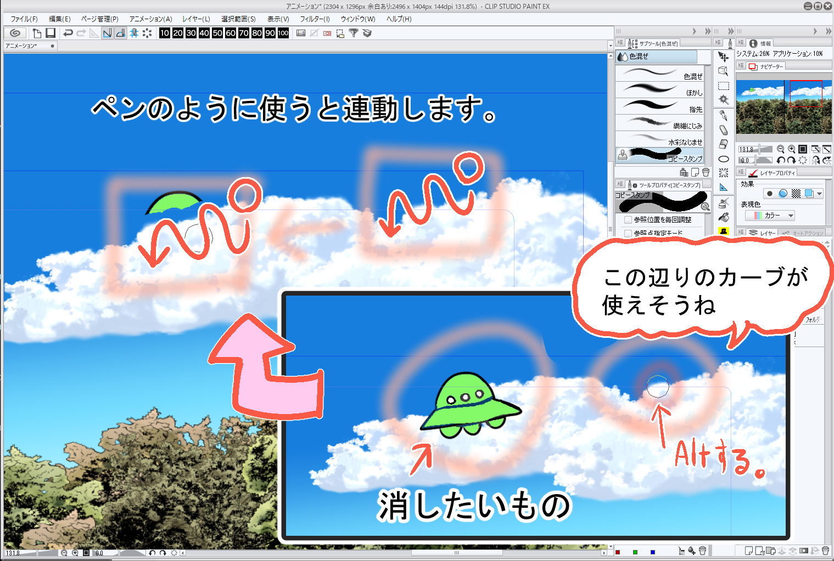Rotate right in the Navigator panel
The width and height of the screenshot is (834, 561).
791,160
